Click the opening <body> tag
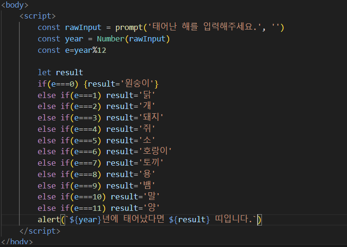Viewport: 347px width, 247px height. click(x=15, y=5)
